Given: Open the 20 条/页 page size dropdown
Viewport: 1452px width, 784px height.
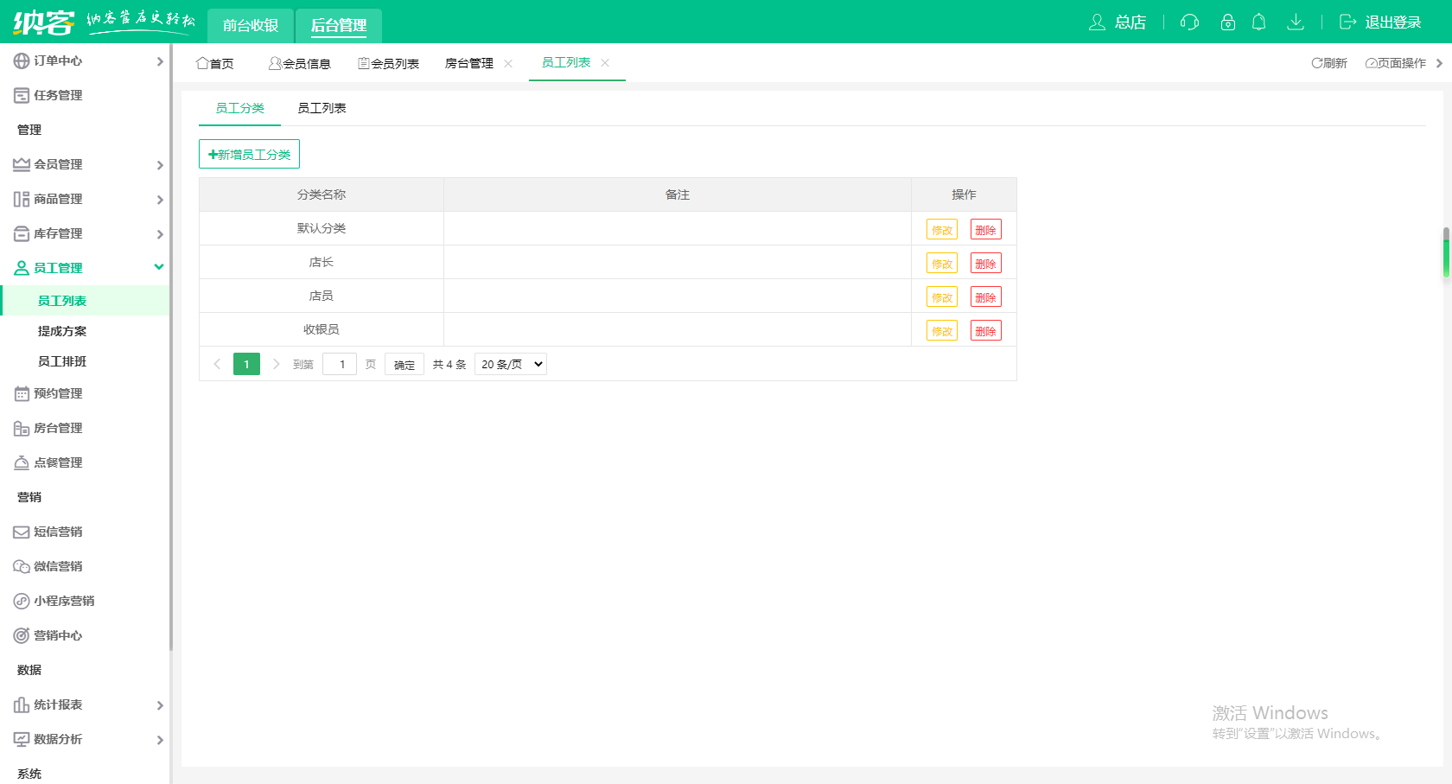Looking at the screenshot, I should coord(511,364).
